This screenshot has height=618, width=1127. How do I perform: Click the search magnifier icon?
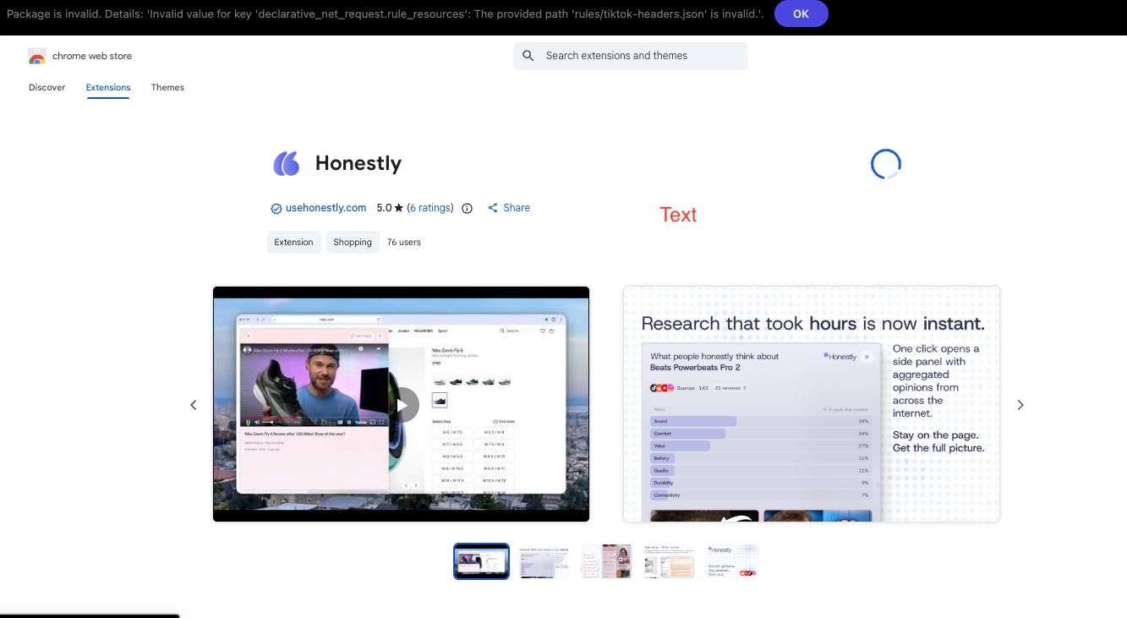(x=528, y=56)
